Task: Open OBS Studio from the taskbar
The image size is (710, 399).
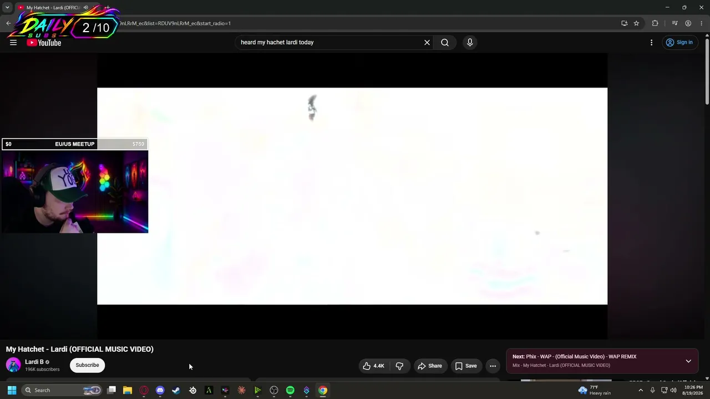Action: [274, 390]
